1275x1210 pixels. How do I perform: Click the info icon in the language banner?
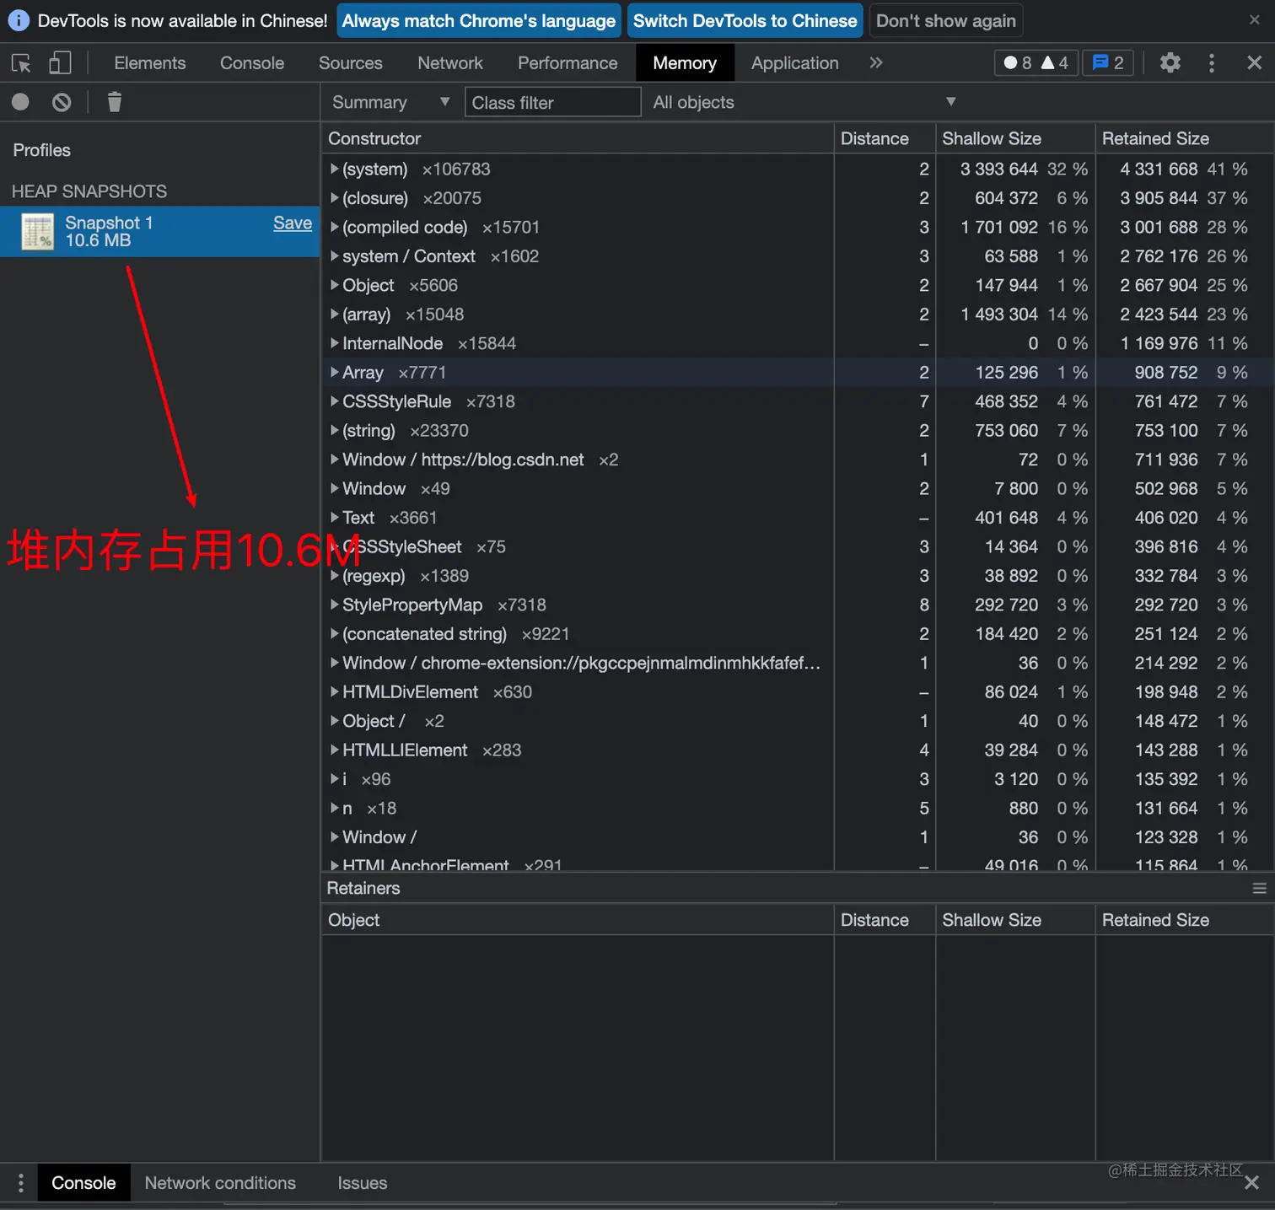click(x=19, y=20)
